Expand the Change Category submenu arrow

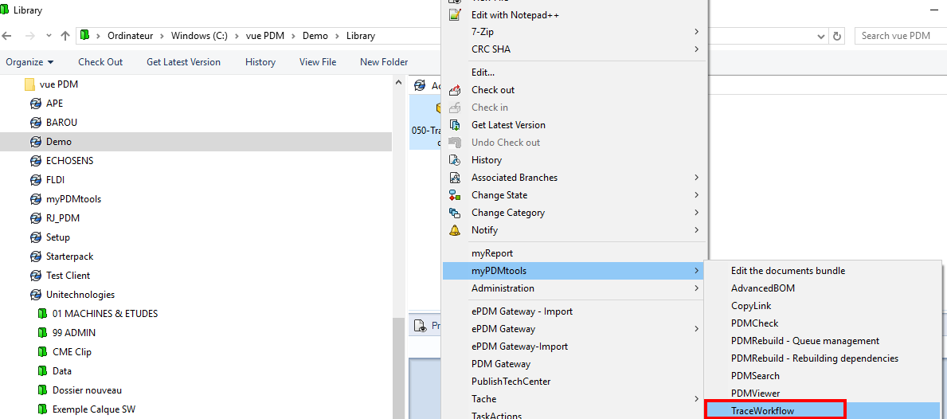tap(696, 213)
